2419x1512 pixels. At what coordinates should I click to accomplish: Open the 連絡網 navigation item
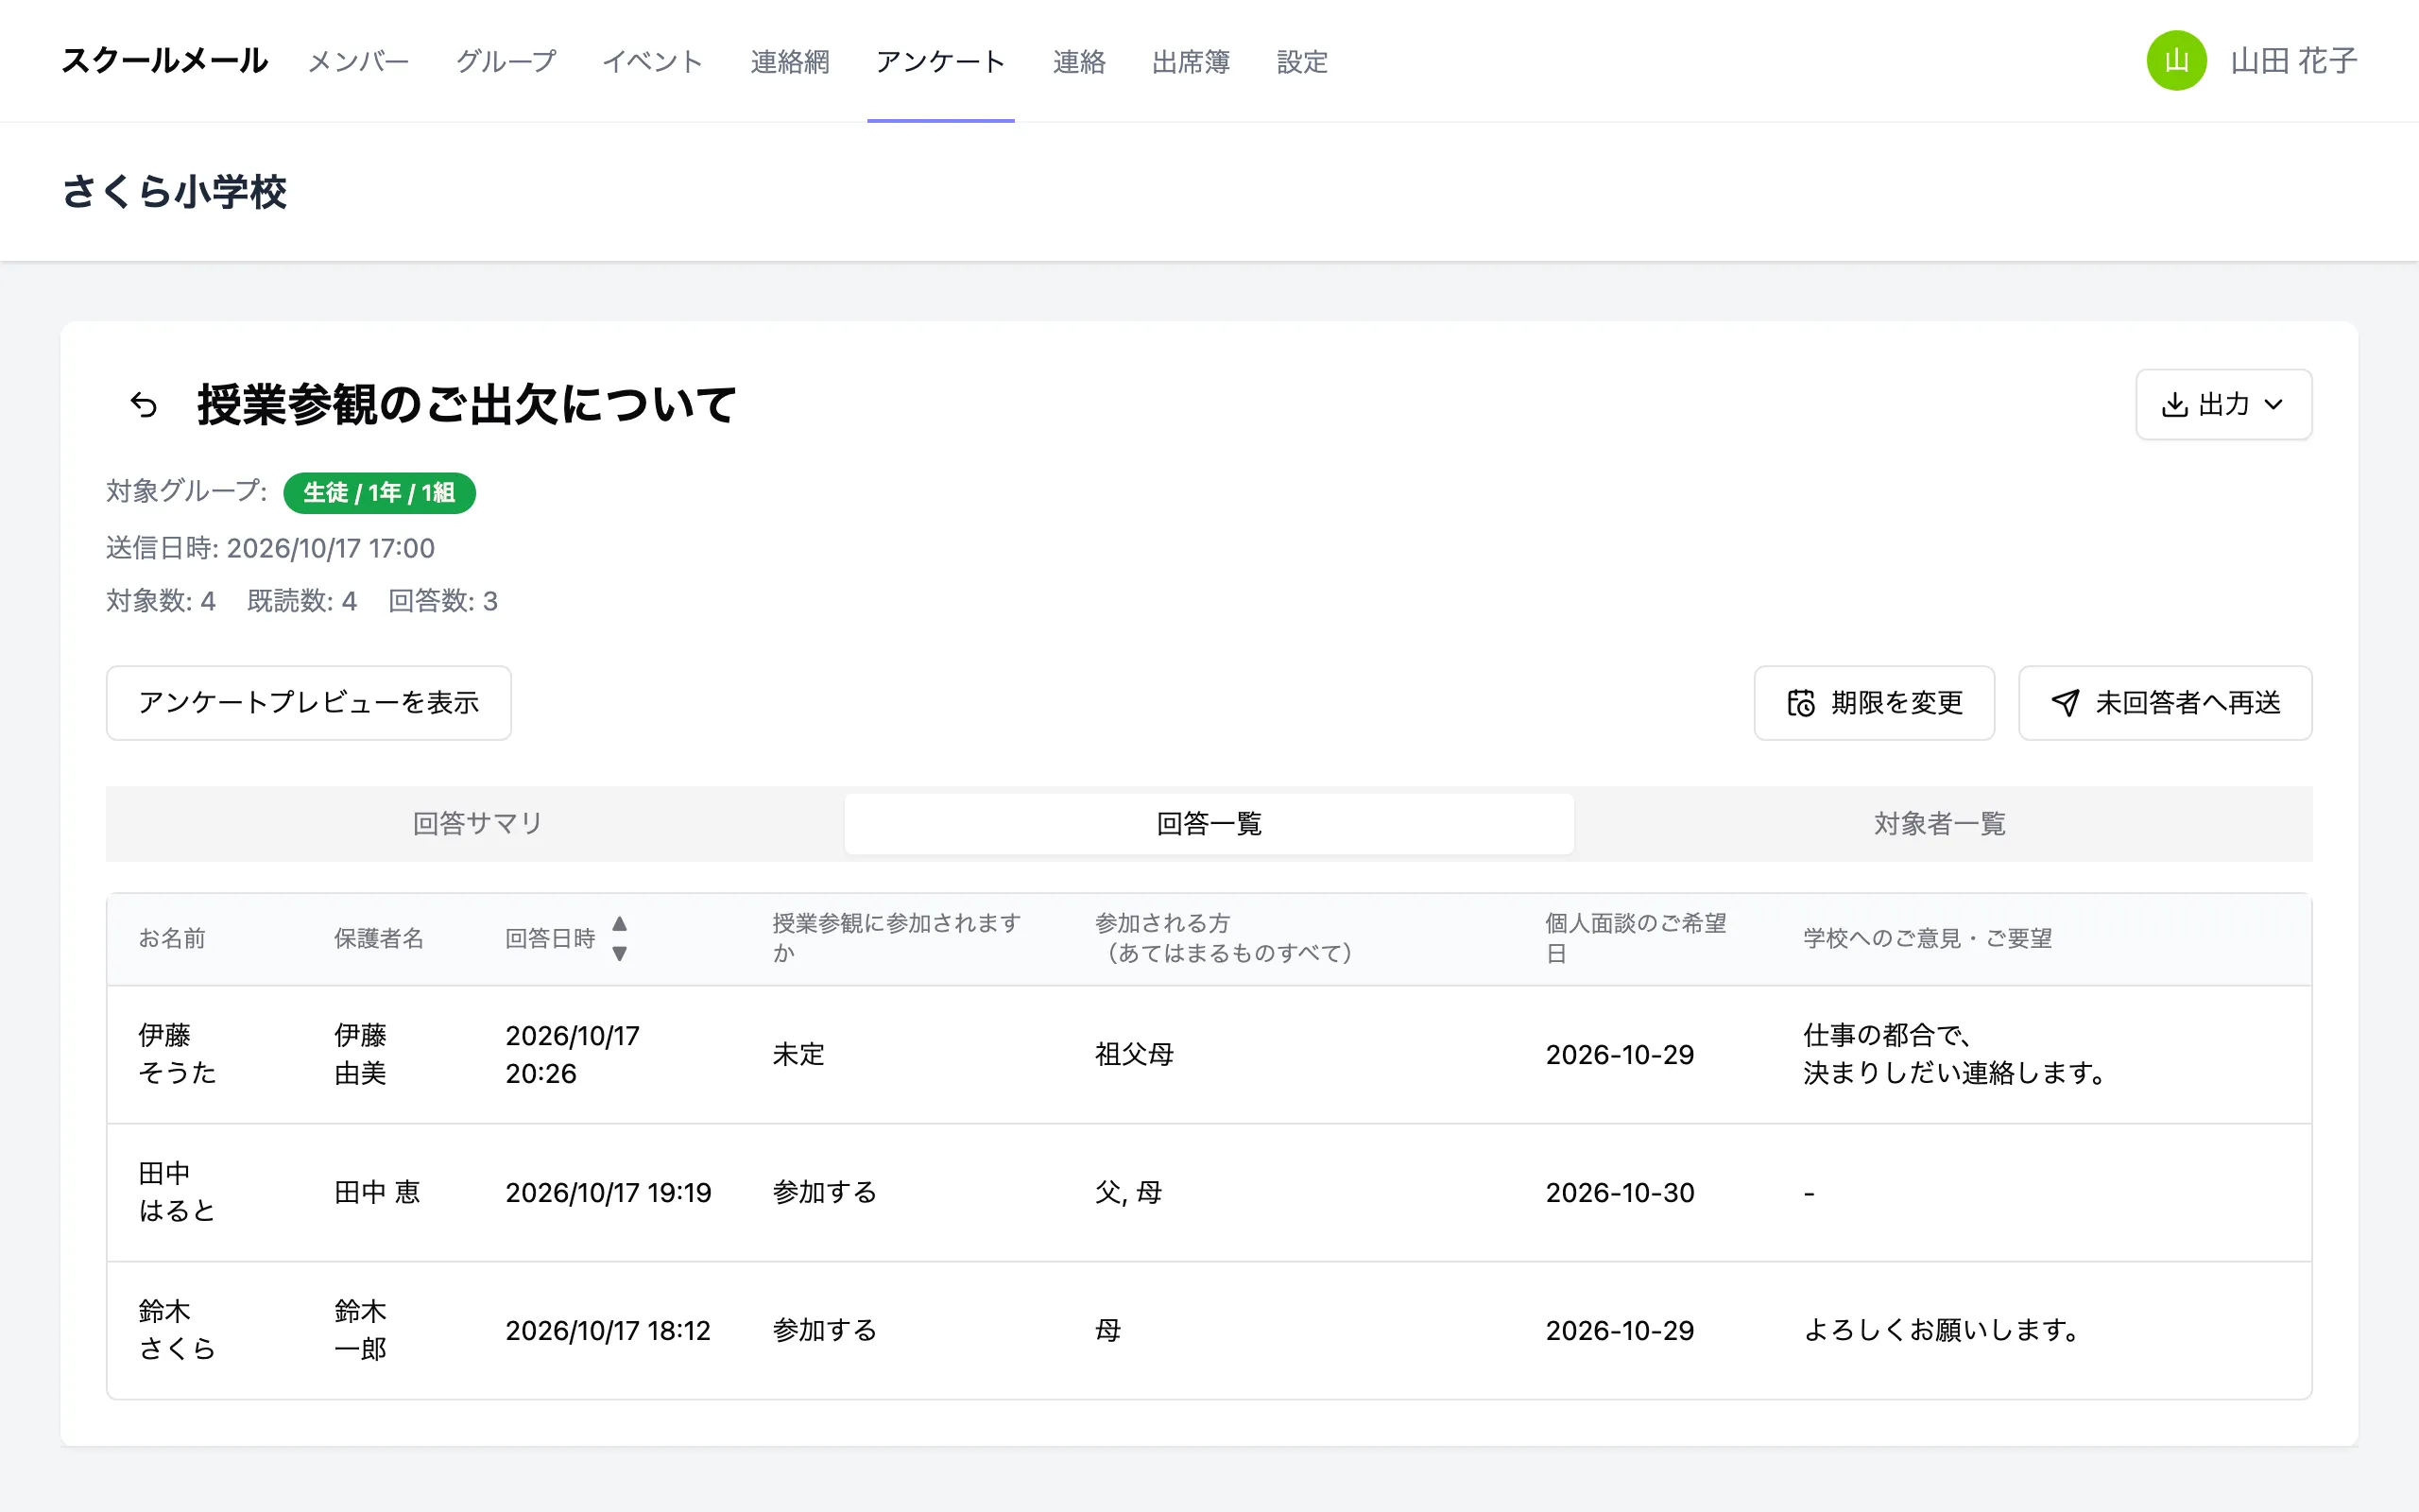[790, 62]
